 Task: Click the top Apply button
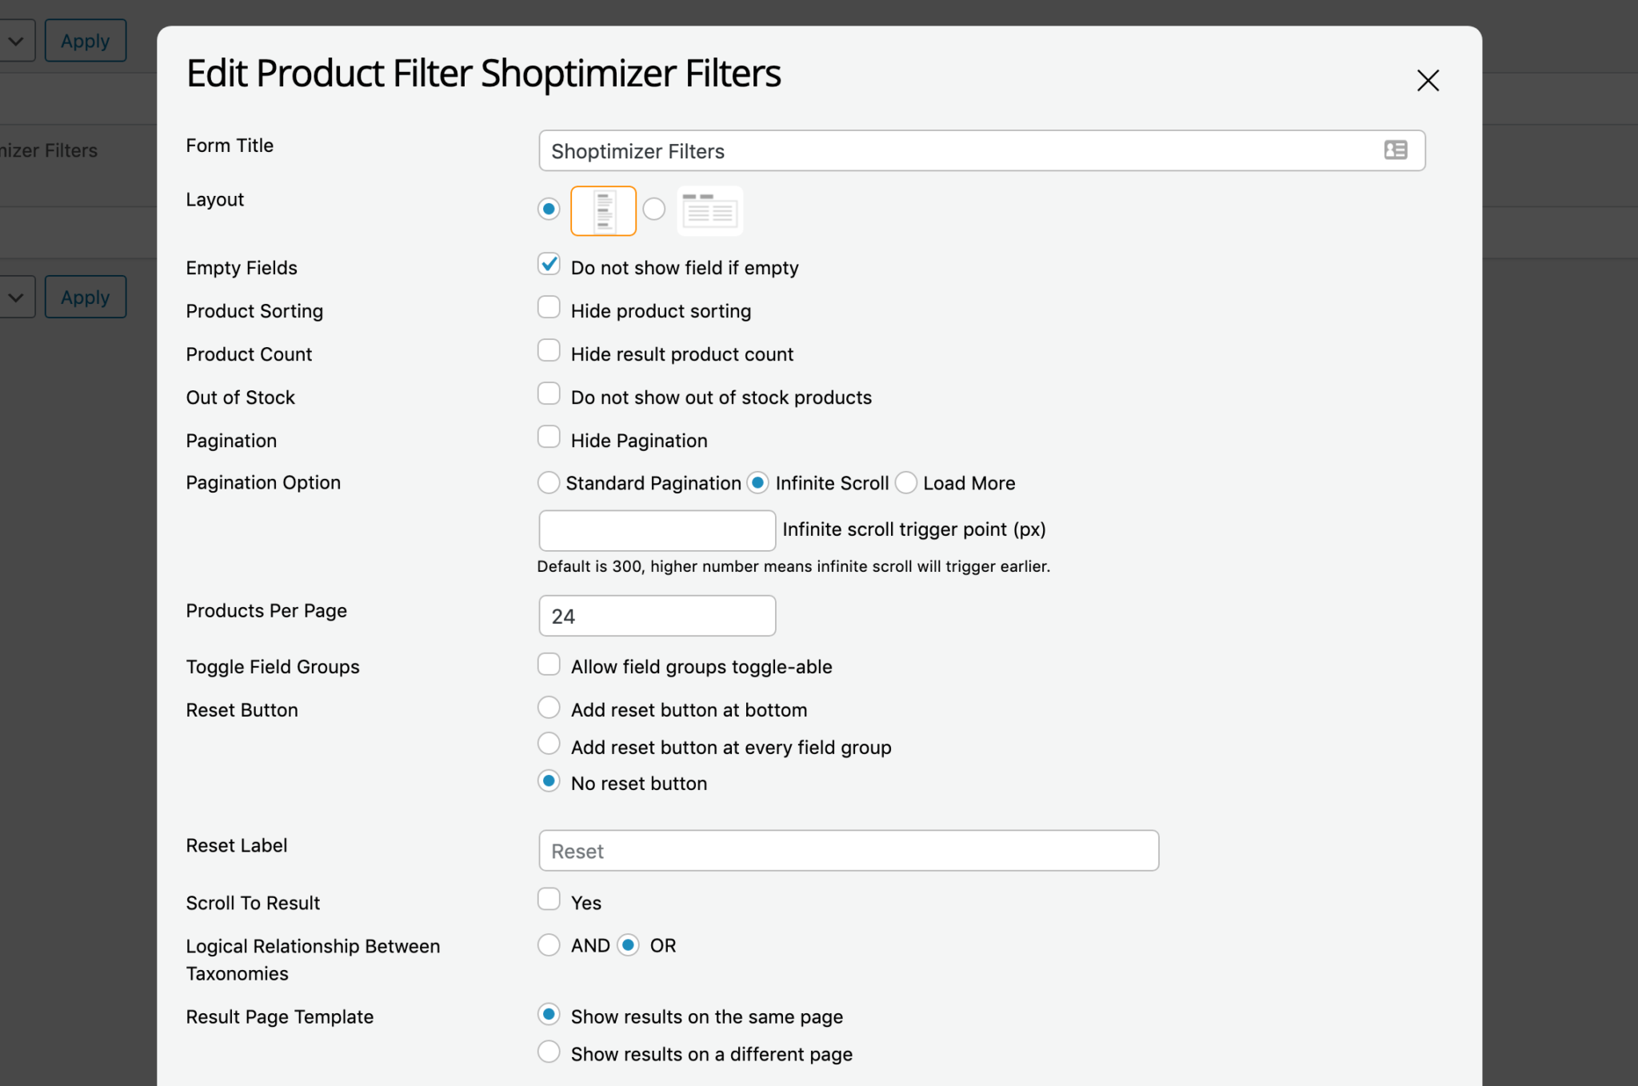85,40
